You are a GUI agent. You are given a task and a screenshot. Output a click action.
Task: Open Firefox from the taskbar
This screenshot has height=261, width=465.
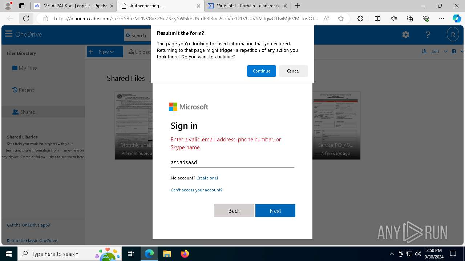pyautogui.click(x=185, y=254)
